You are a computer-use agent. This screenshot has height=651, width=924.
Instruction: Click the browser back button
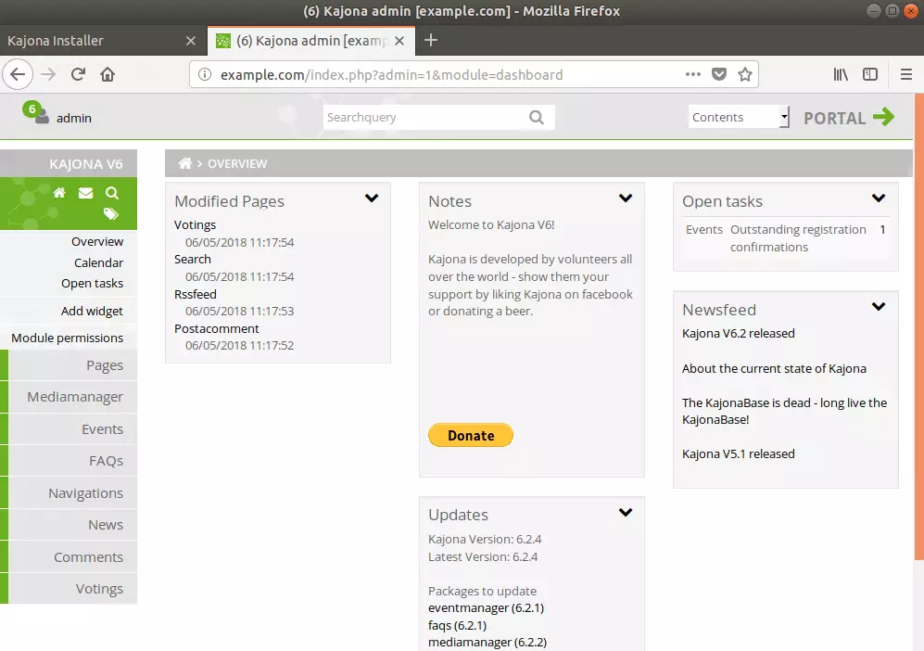tap(18, 74)
